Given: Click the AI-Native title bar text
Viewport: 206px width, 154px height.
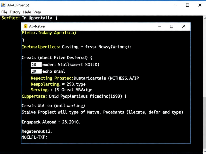Looking at the screenshot, I should coord(37,26).
